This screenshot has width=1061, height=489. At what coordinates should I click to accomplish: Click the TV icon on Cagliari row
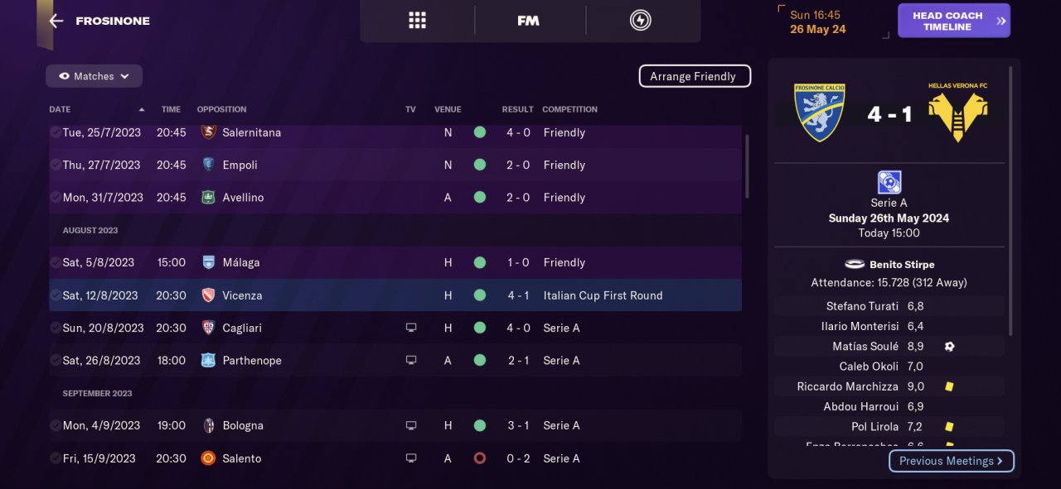[410, 328]
